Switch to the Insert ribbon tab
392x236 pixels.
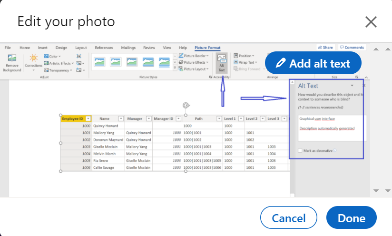tap(43, 48)
